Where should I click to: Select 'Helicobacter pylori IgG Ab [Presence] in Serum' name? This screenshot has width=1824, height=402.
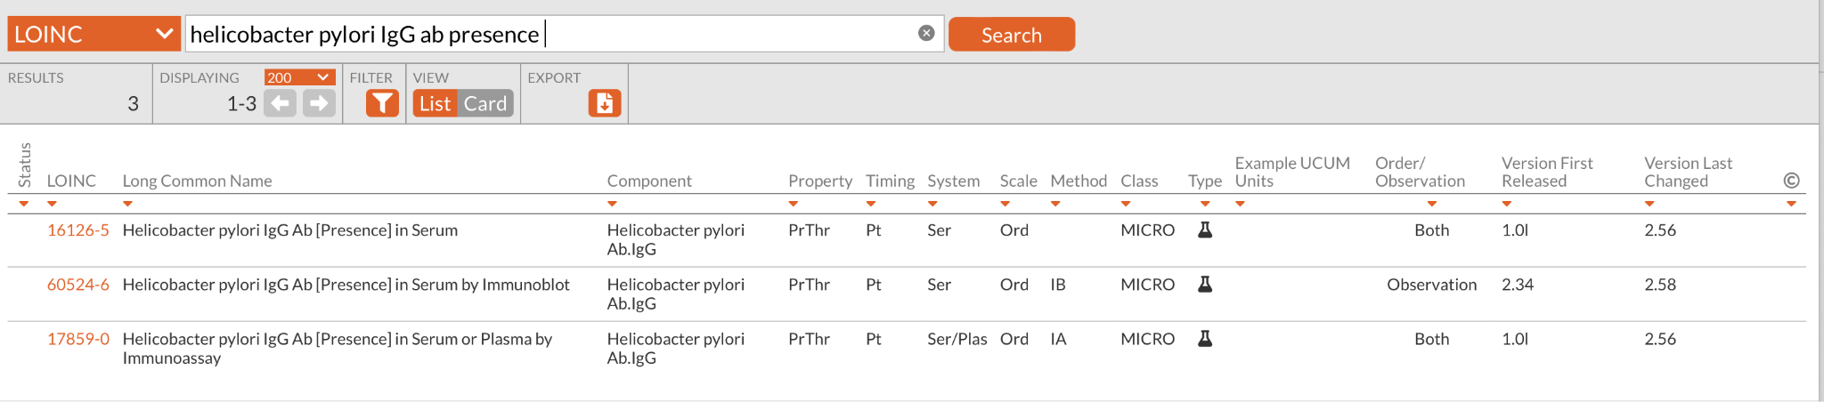(290, 229)
